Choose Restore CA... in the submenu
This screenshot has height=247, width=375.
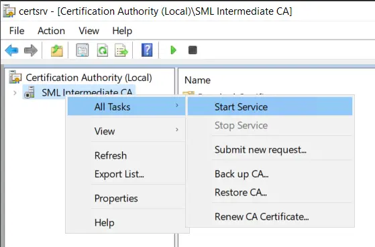[270, 192]
